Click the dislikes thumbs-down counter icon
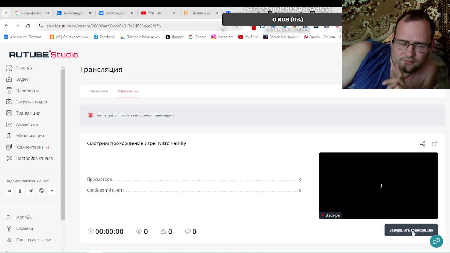This screenshot has height=253, width=450. point(188,231)
